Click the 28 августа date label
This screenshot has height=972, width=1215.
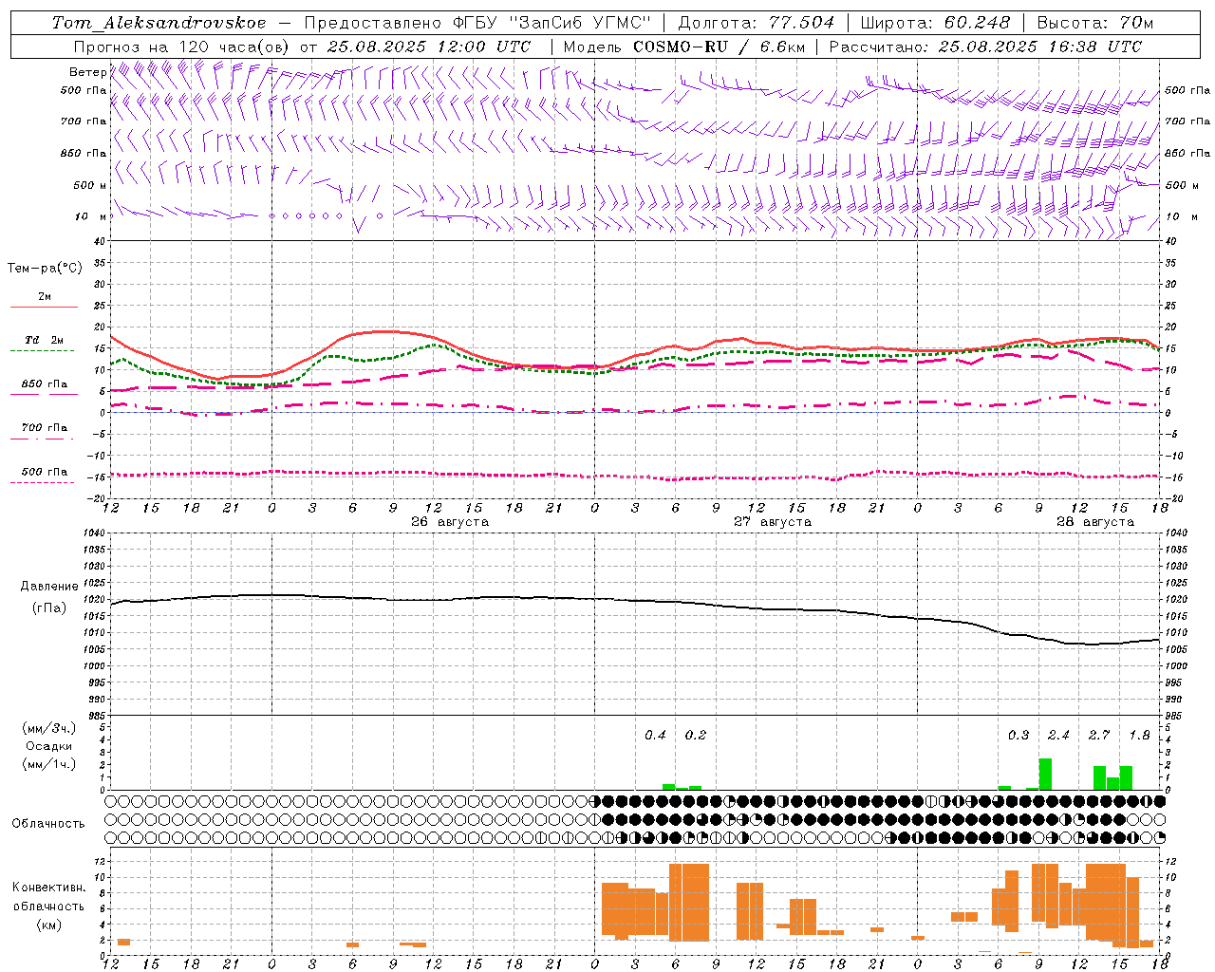click(x=1095, y=522)
